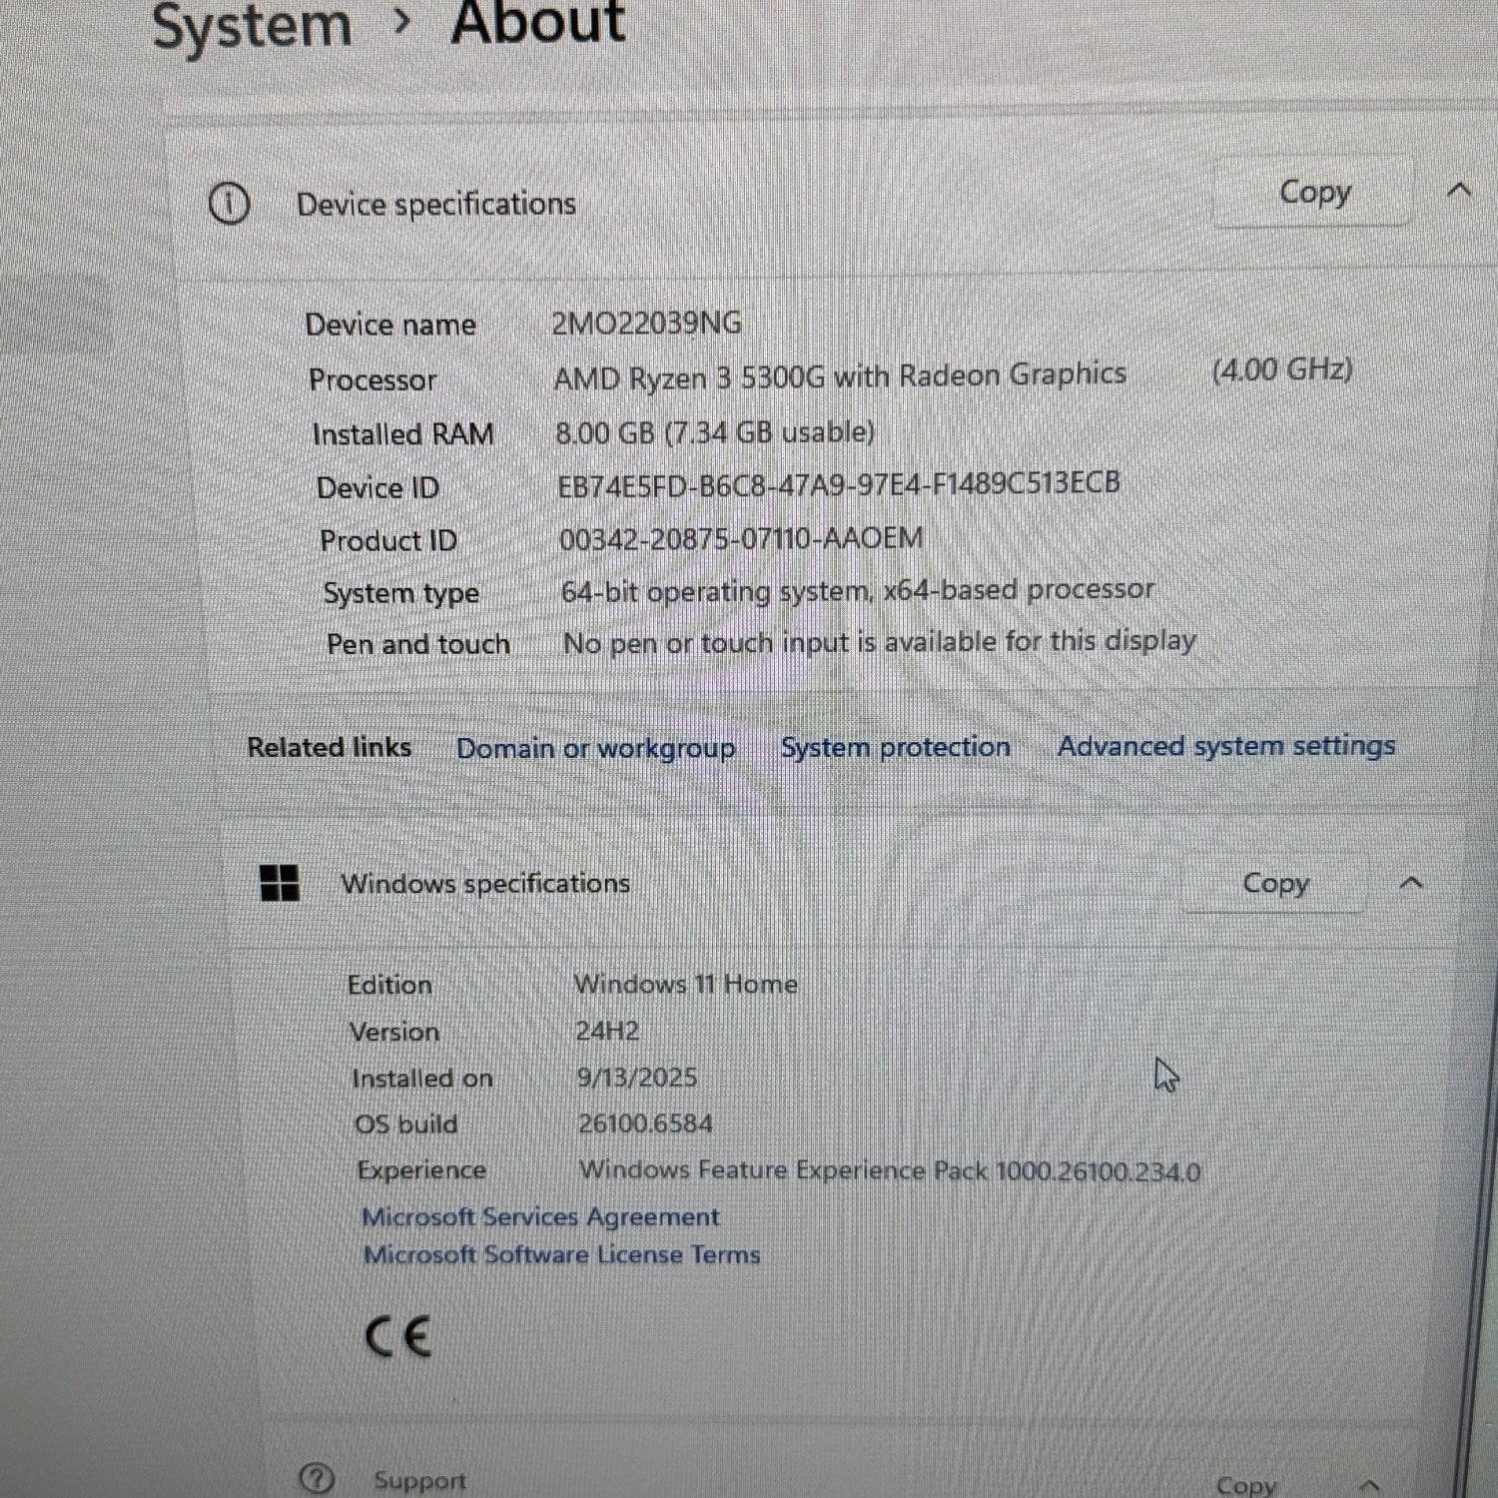1498x1498 pixels.
Task: Collapse the Device specifications section
Action: [1459, 190]
